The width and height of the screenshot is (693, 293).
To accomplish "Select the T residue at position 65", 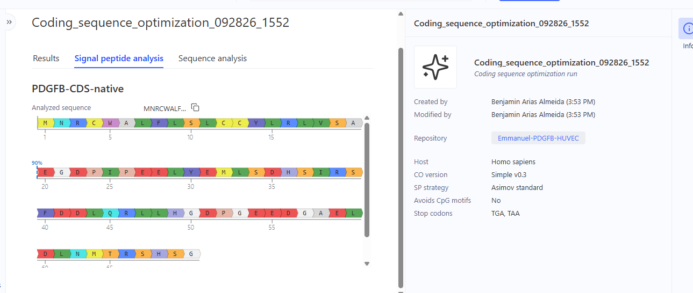I will tap(110, 254).
